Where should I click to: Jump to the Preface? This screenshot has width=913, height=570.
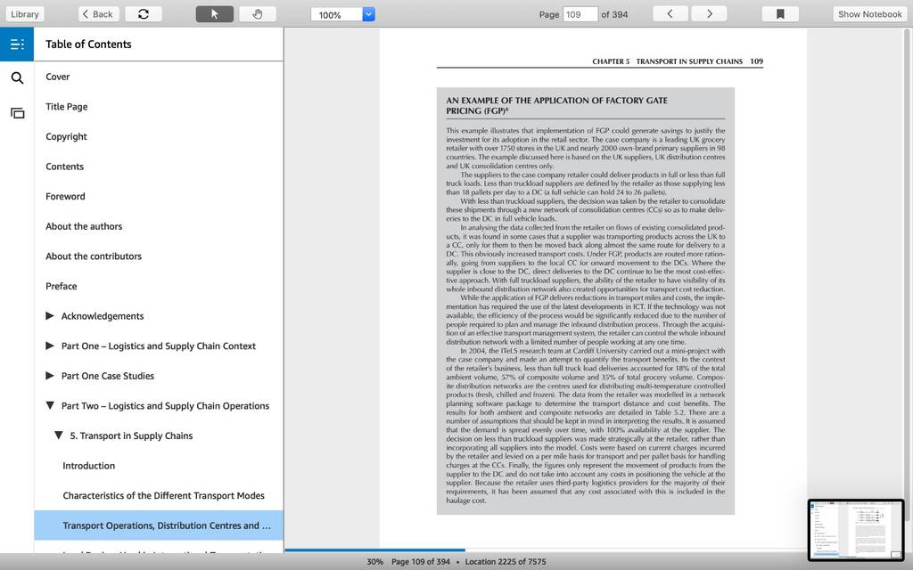click(x=62, y=286)
